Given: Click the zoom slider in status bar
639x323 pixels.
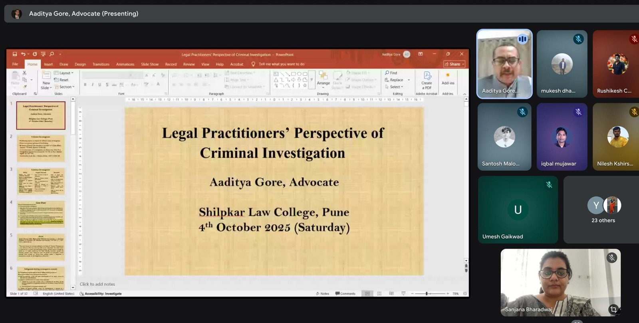Looking at the screenshot, I should coord(427,293).
